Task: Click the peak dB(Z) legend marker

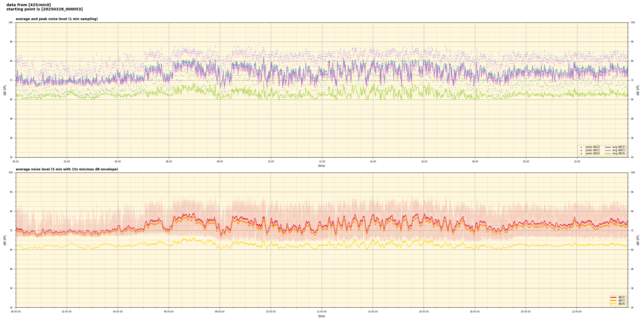Action: point(581,147)
